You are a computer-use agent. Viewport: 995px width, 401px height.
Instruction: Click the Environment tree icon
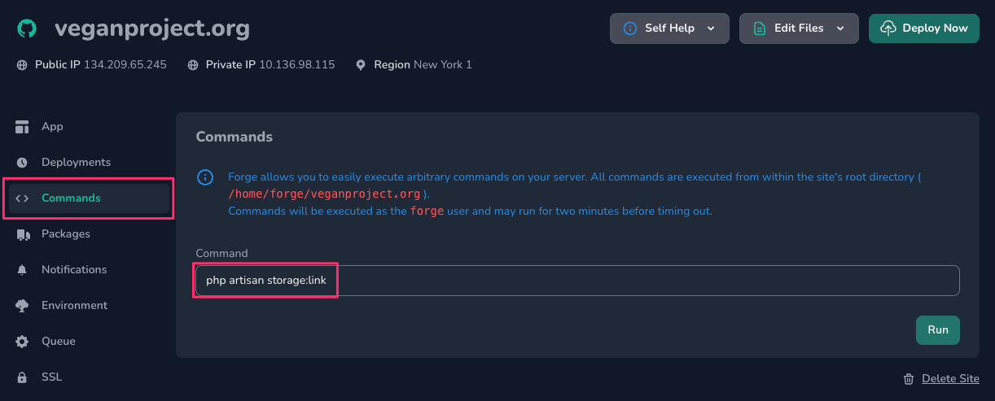22,306
